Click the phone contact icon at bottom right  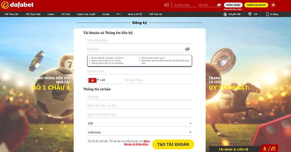pyautogui.click(x=274, y=149)
